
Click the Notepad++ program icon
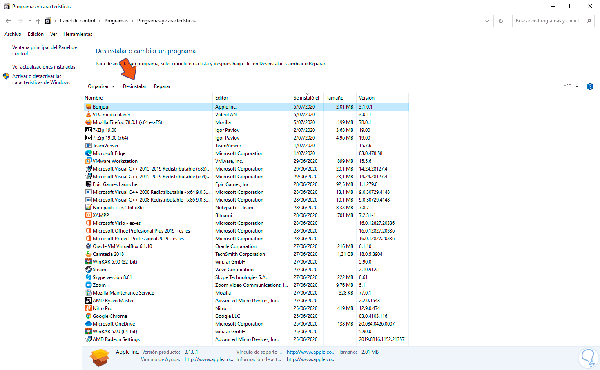point(88,208)
